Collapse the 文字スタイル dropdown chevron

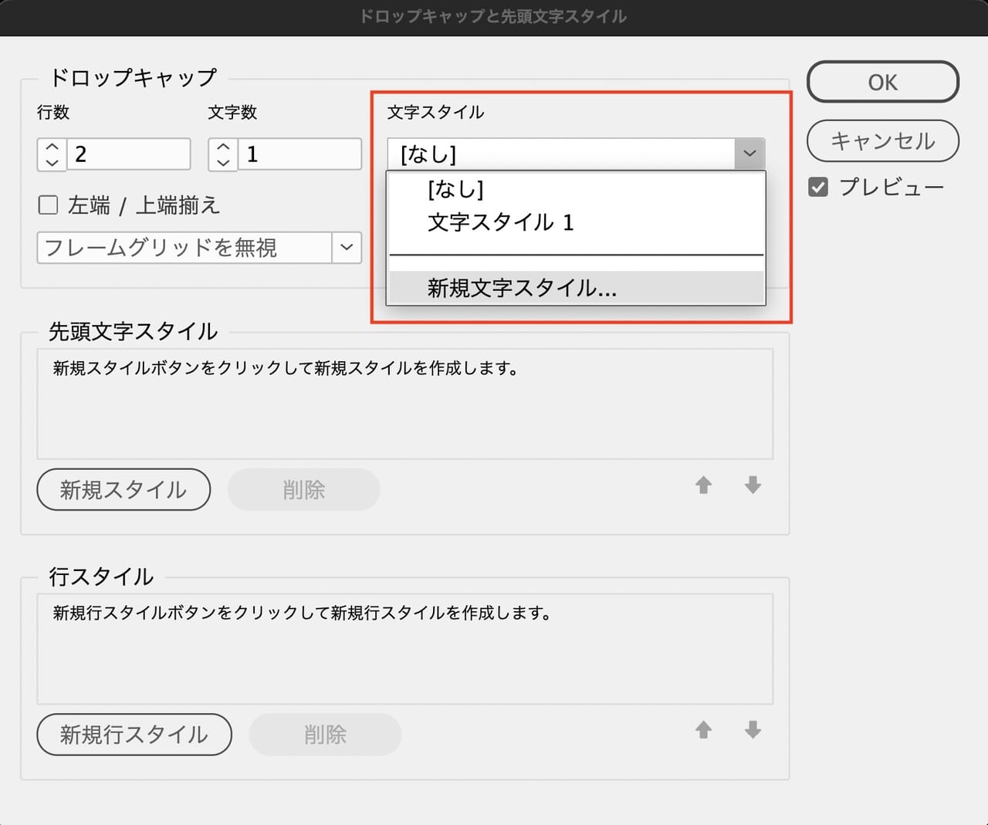(x=748, y=154)
